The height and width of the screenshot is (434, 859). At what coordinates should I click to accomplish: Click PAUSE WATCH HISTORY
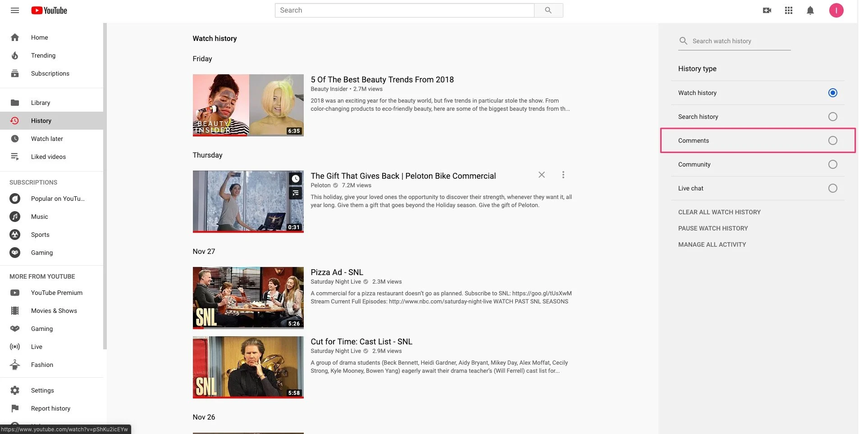[713, 228]
